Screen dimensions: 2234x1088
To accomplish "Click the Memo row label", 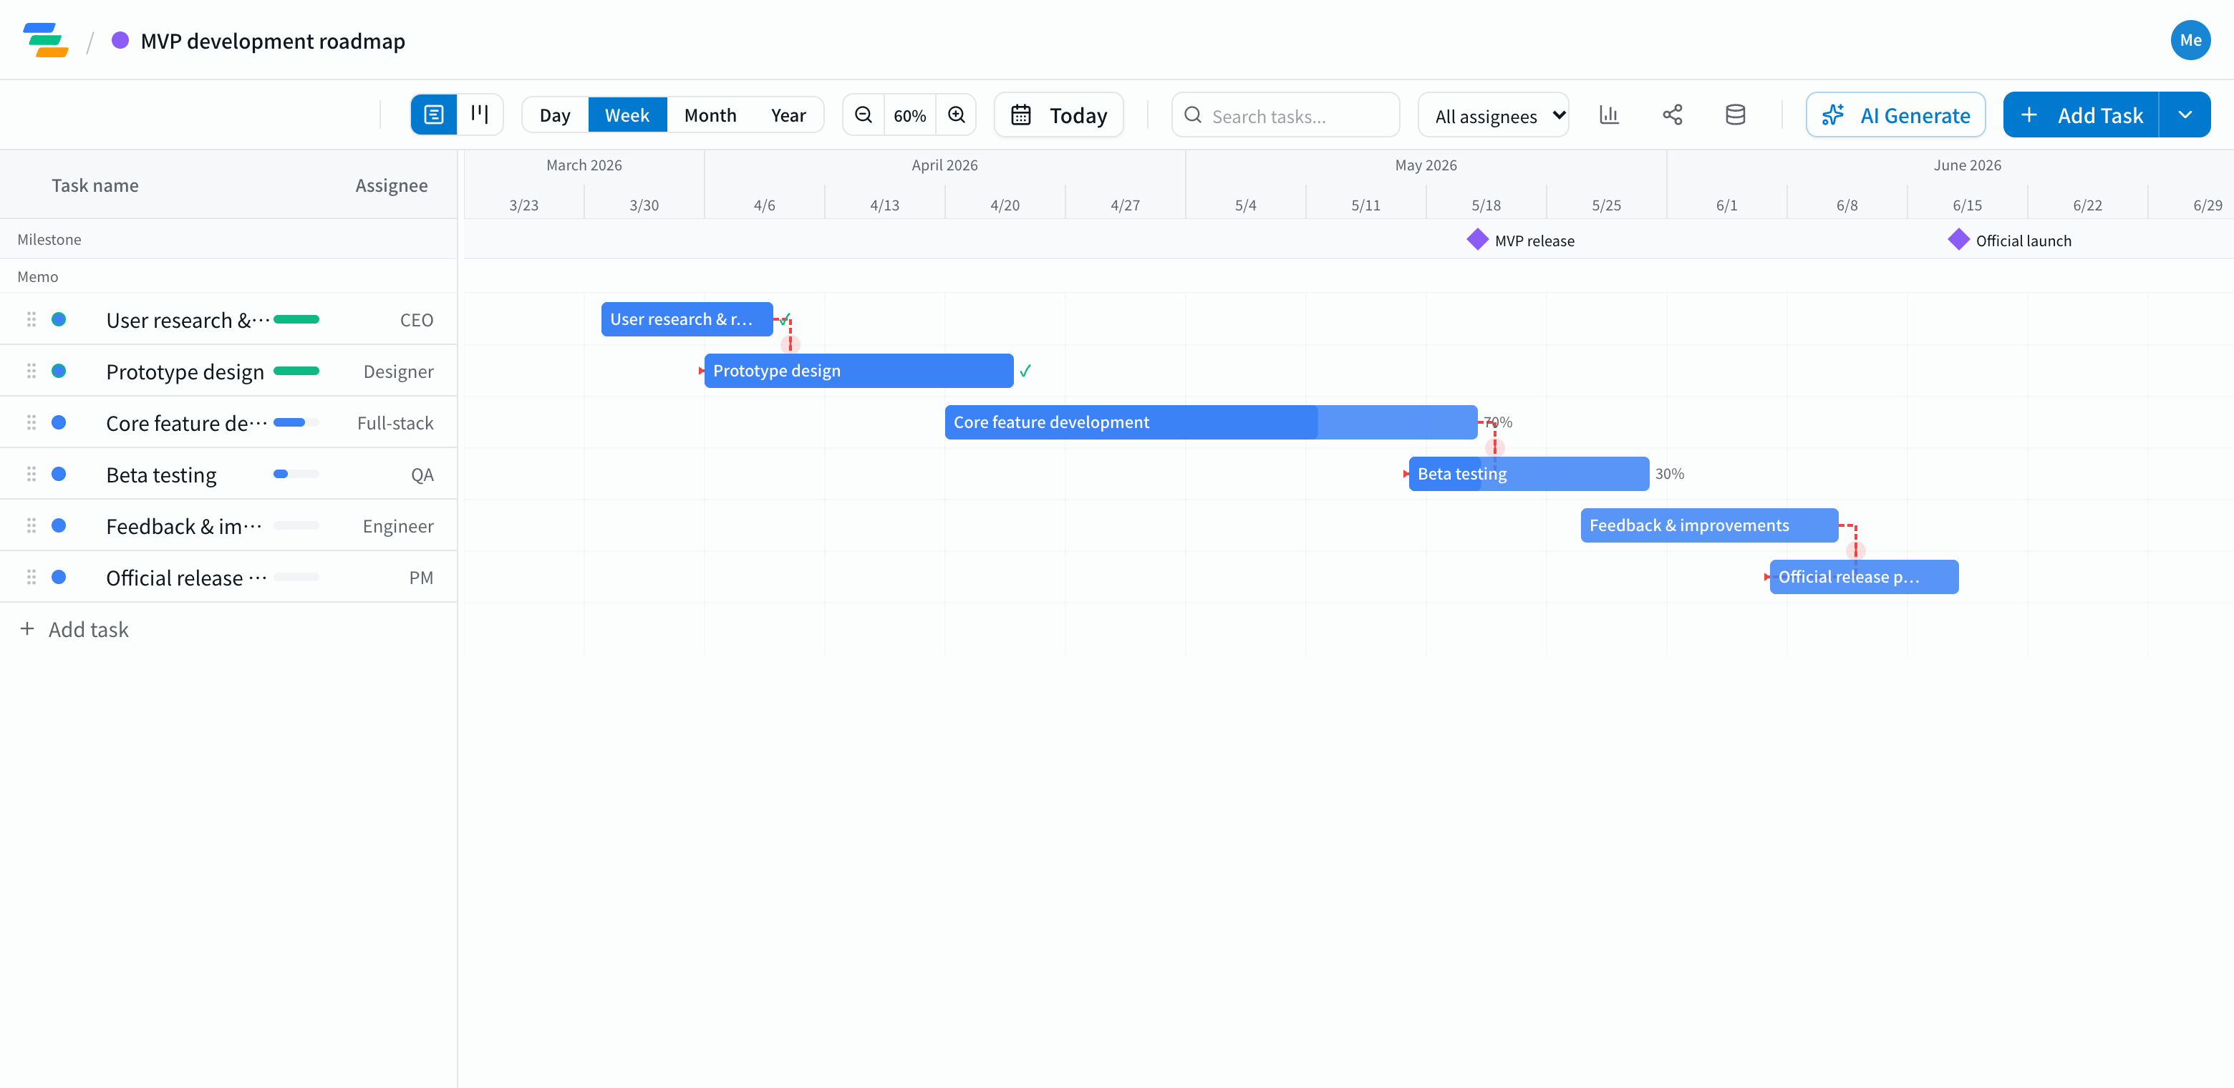I will (x=37, y=276).
